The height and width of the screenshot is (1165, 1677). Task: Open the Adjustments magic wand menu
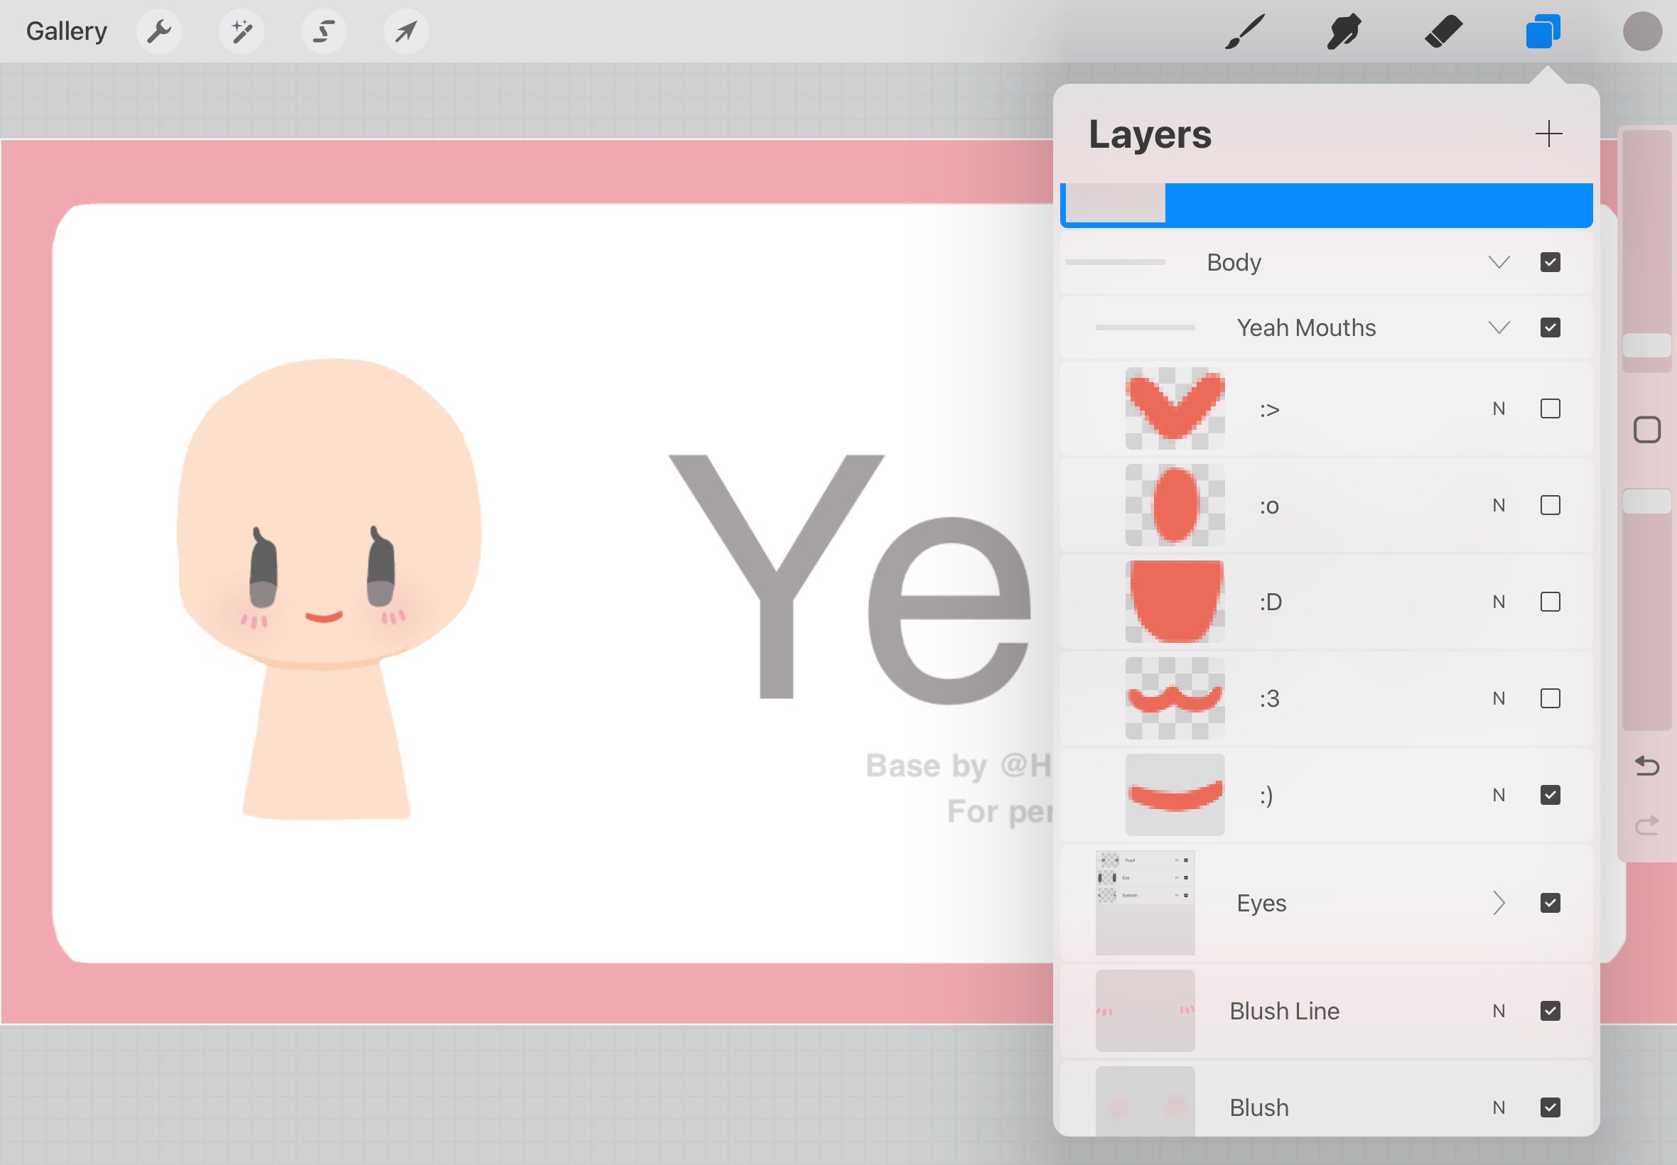point(242,31)
